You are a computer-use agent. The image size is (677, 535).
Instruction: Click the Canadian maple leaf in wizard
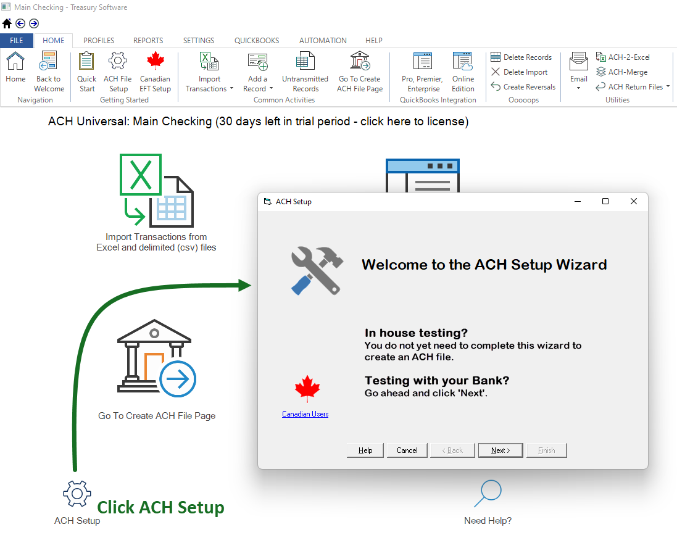pyautogui.click(x=307, y=388)
